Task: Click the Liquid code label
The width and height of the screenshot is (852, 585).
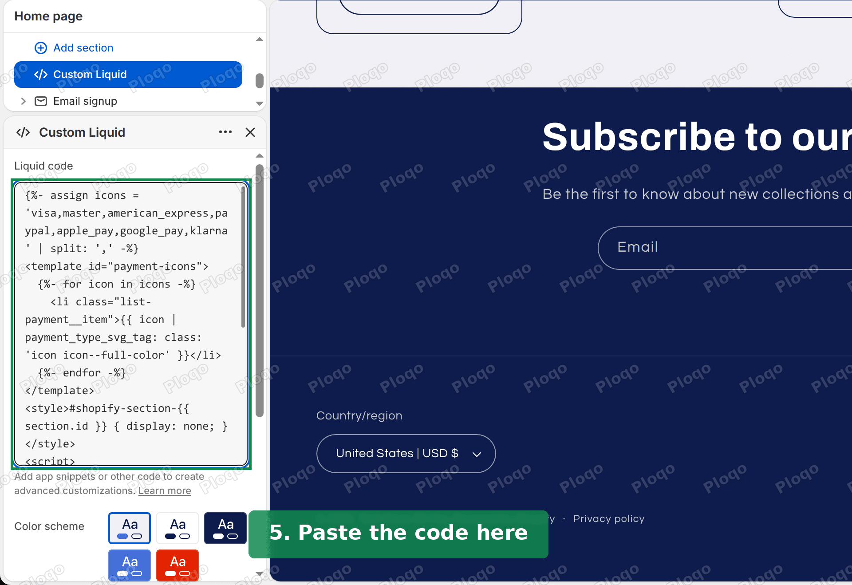Action: 43,166
